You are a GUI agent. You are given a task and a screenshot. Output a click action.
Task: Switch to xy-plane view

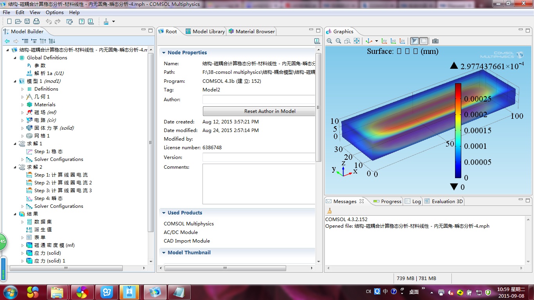pos(384,41)
